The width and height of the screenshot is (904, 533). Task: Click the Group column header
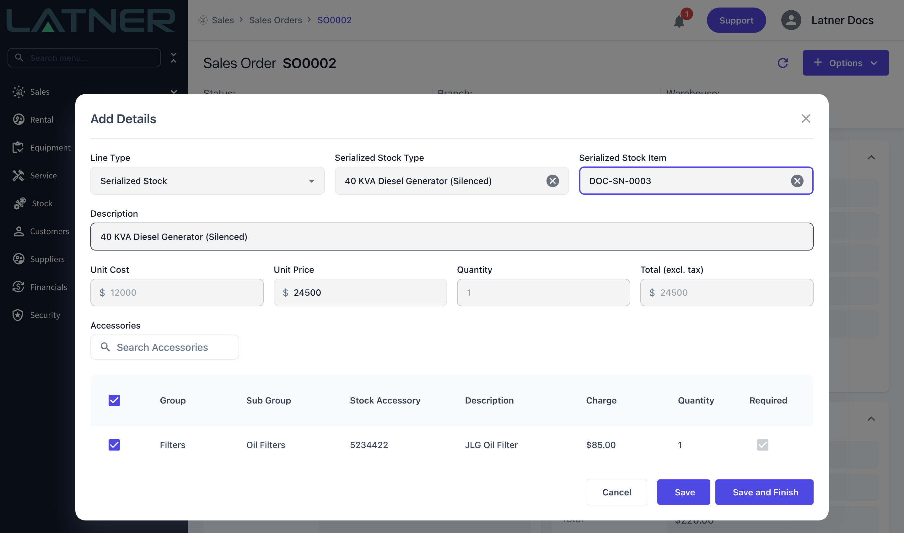click(173, 400)
